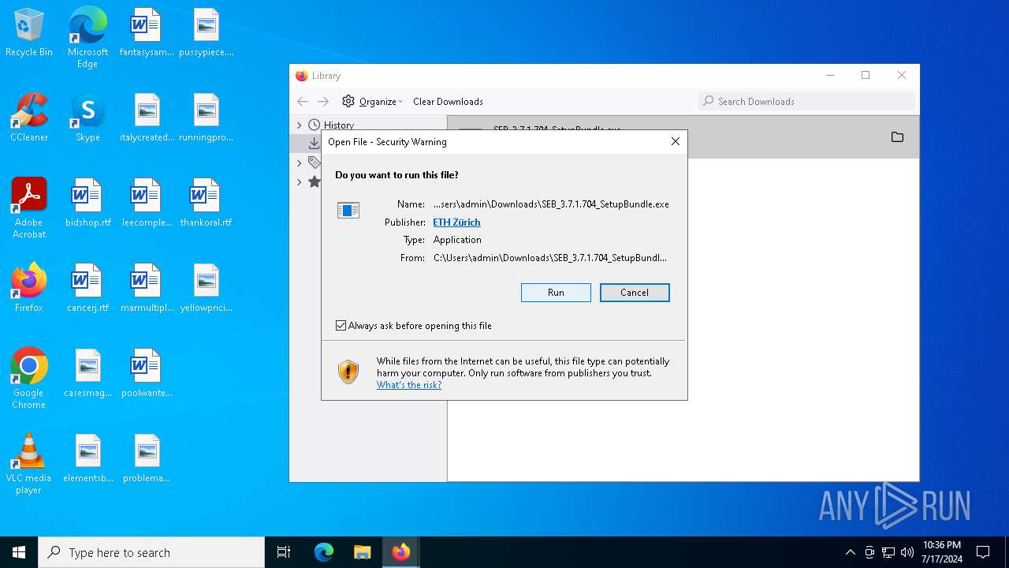Open Skype desktop shortcut
1009x568 pixels.
click(87, 118)
